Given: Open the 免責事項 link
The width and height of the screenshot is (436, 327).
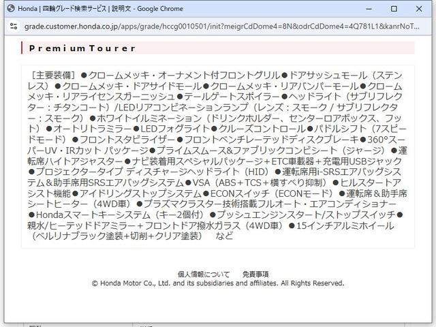Looking at the screenshot, I should pyautogui.click(x=255, y=274).
